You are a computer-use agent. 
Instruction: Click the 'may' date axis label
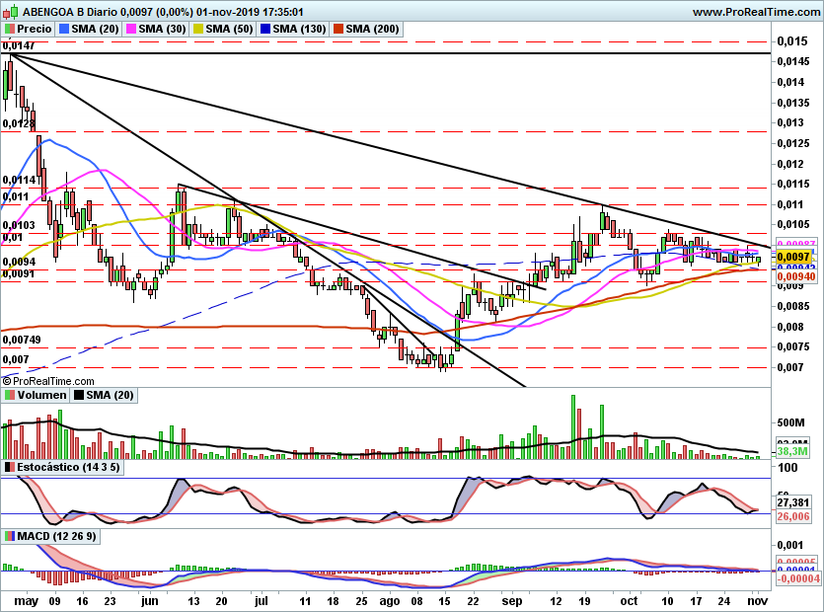pyautogui.click(x=27, y=601)
